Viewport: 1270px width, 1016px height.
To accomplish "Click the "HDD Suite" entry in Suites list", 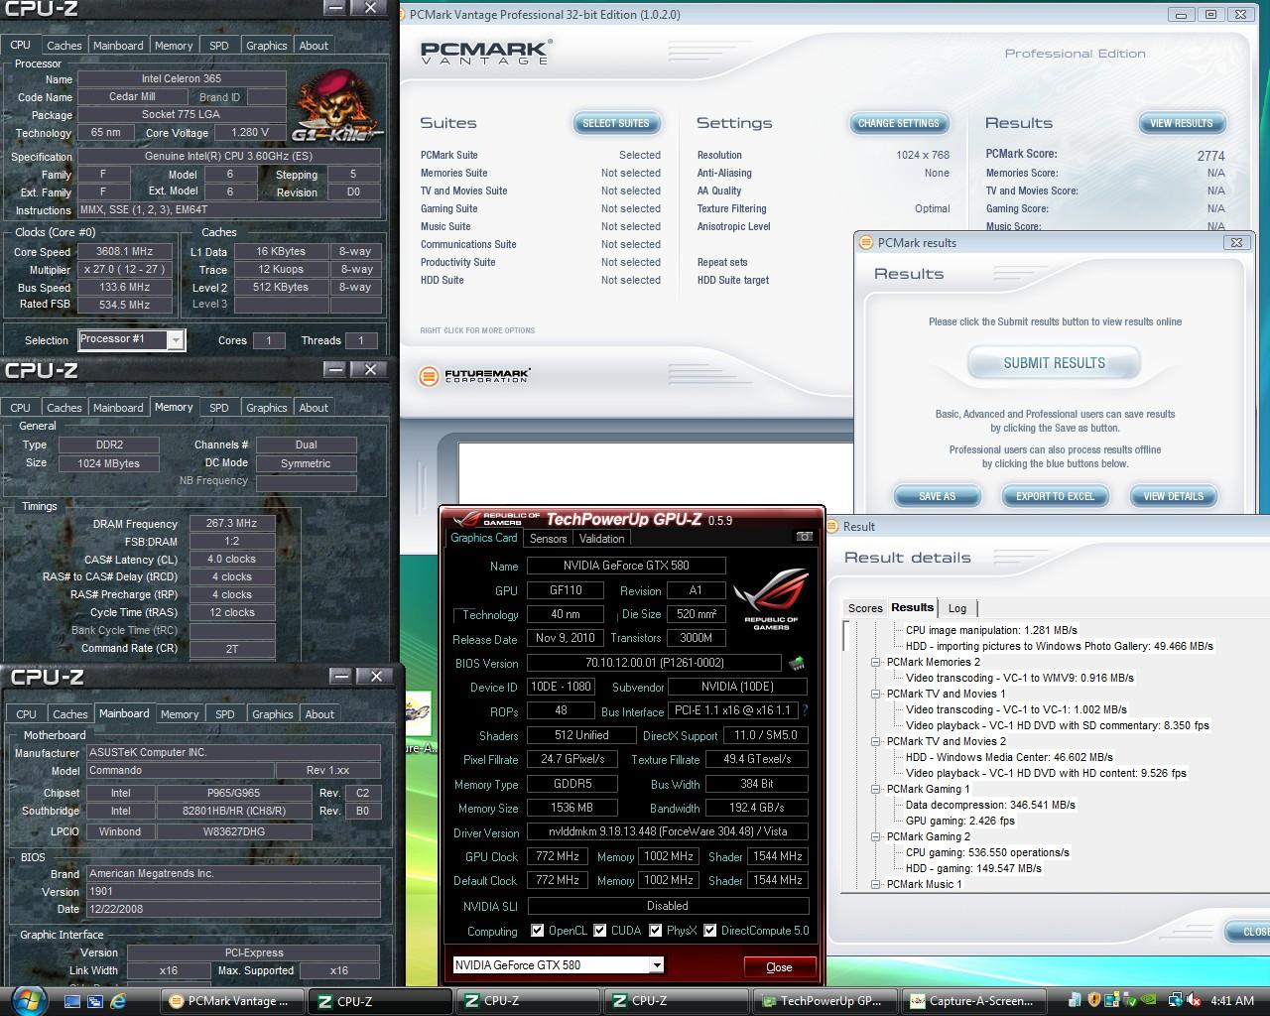I will tap(443, 280).
